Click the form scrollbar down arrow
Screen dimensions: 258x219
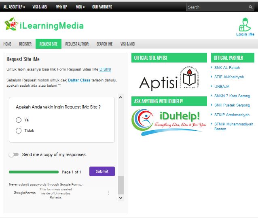[121, 198]
